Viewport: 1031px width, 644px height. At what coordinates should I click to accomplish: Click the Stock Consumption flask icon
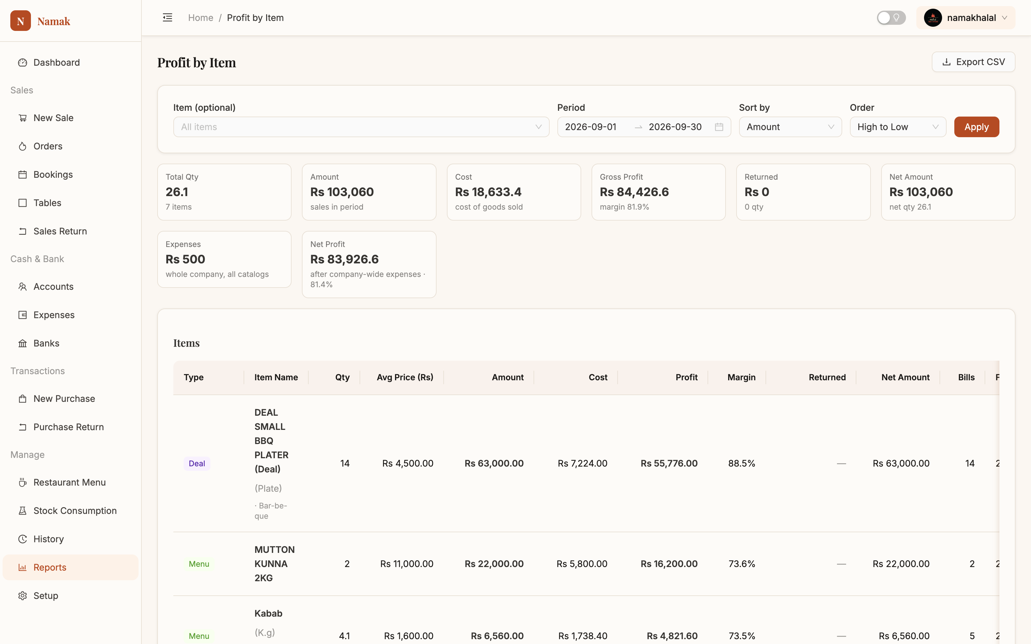(23, 511)
